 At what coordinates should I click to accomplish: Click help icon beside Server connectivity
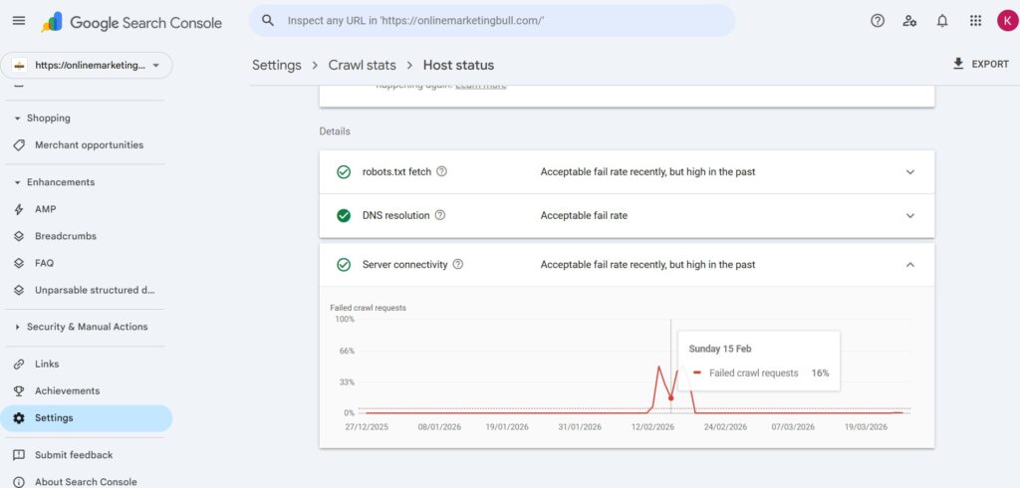point(458,264)
